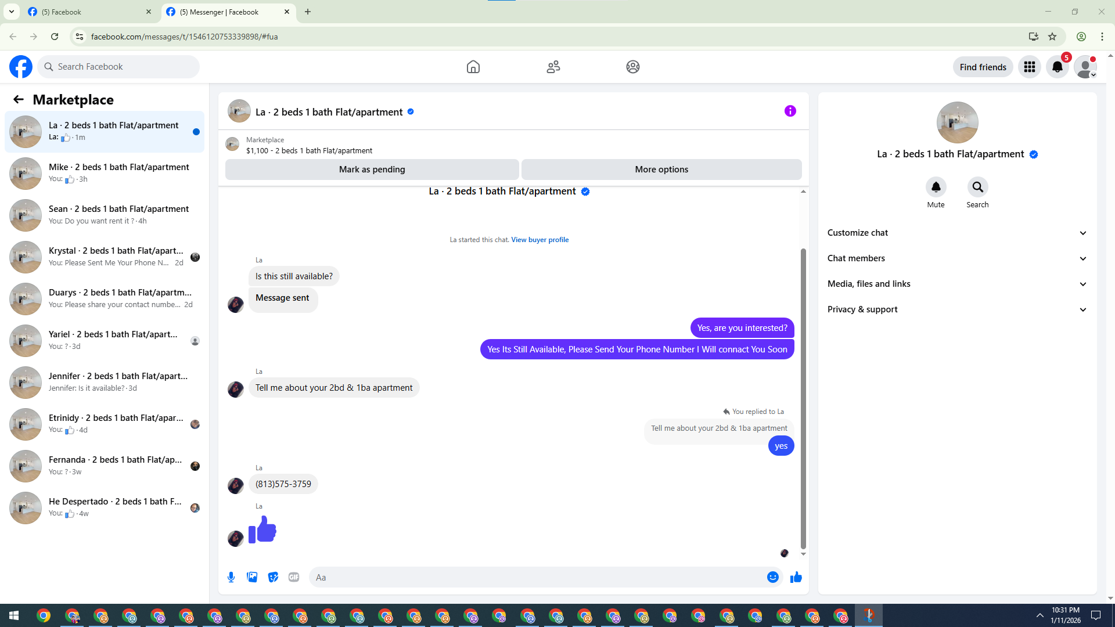Image resolution: width=1115 pixels, height=627 pixels.
Task: Search in conversation magnifier icon
Action: (978, 187)
